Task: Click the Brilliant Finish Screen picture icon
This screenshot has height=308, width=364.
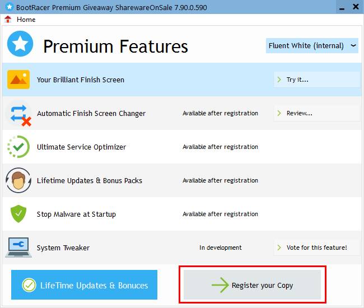Action: [18, 80]
